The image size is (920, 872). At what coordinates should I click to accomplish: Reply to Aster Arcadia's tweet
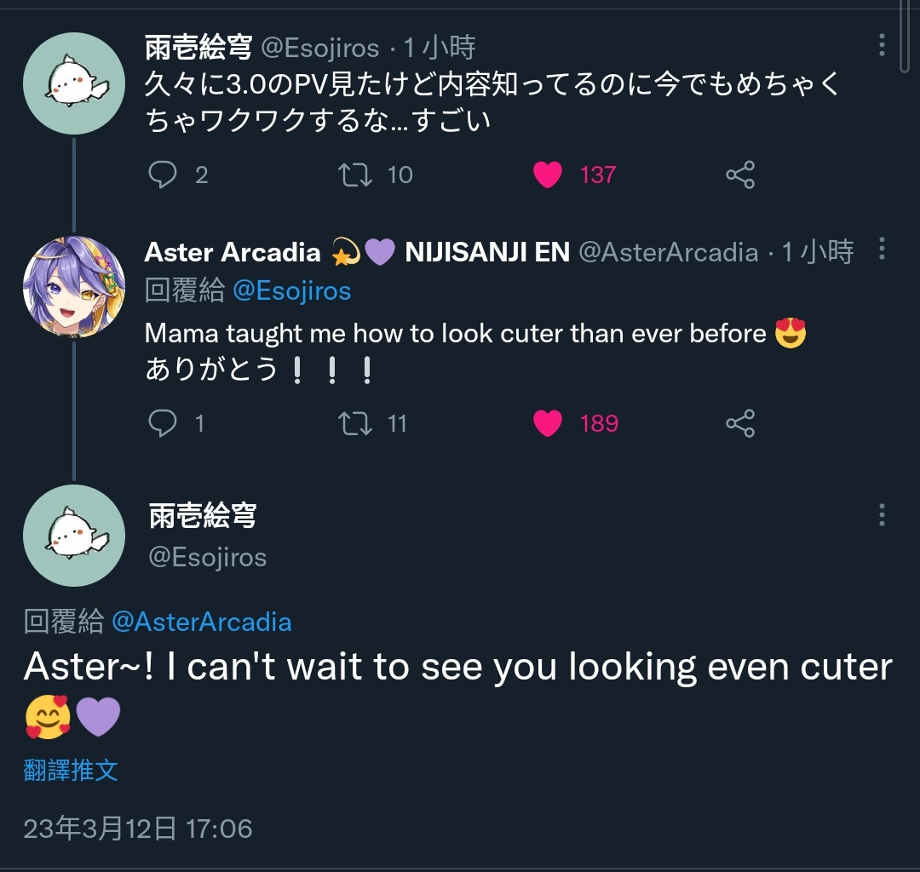click(163, 423)
